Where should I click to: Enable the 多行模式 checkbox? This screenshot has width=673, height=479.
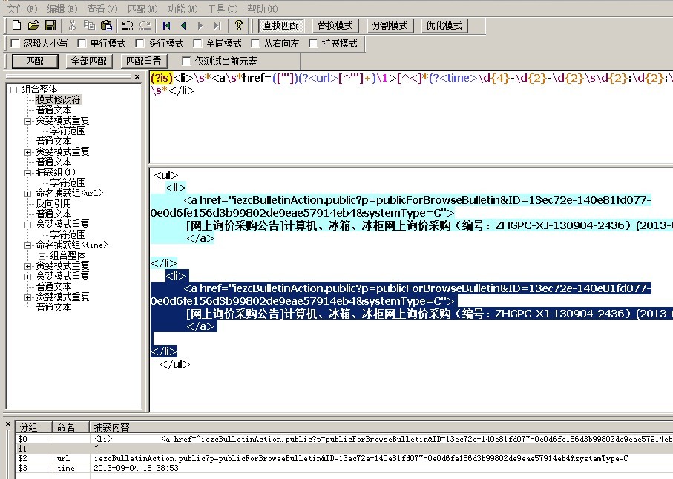click(139, 43)
